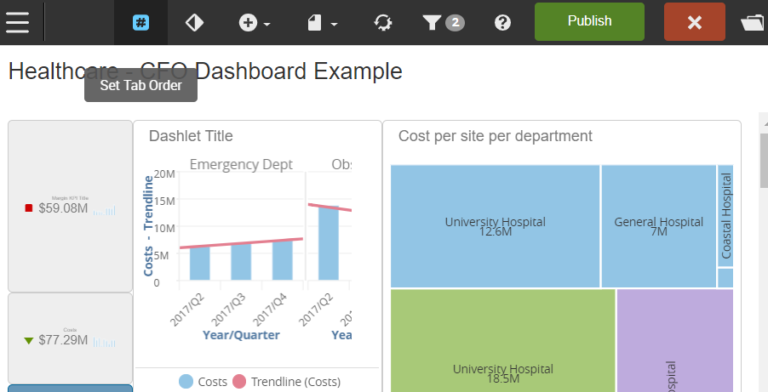Select the $59.08M Margin KPI tile
This screenshot has width=768, height=392.
(70, 207)
